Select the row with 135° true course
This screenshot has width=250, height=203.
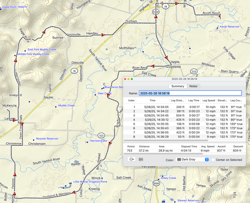(184, 124)
